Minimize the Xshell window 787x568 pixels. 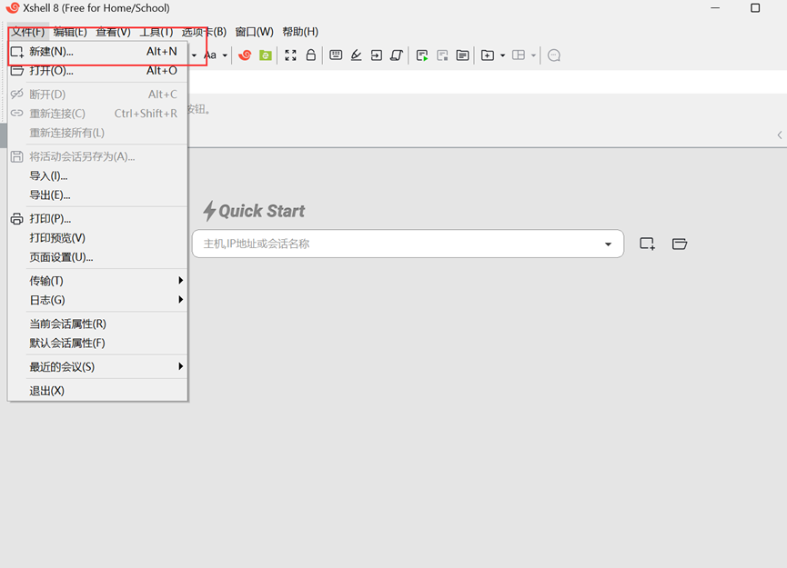[x=715, y=8]
